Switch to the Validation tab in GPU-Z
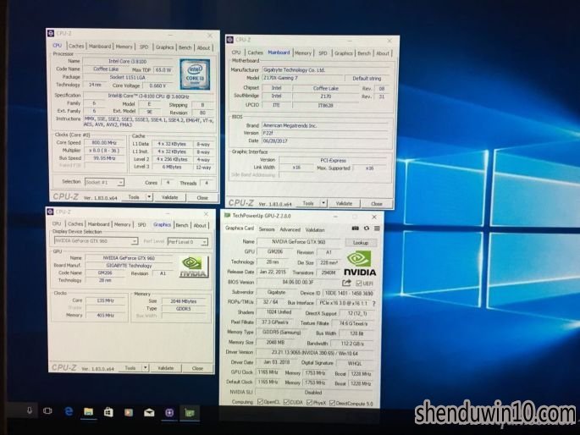 (x=315, y=230)
